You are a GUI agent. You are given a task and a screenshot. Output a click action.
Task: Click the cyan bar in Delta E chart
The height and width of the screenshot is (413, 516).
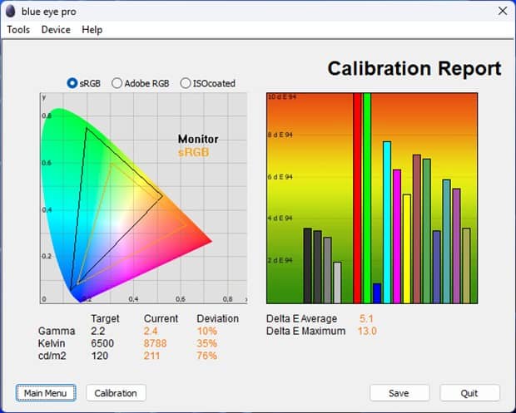[387, 222]
